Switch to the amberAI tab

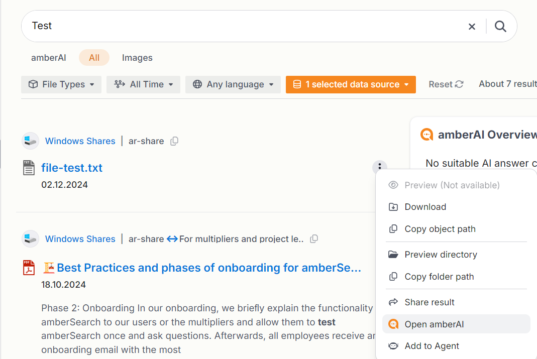[48, 58]
